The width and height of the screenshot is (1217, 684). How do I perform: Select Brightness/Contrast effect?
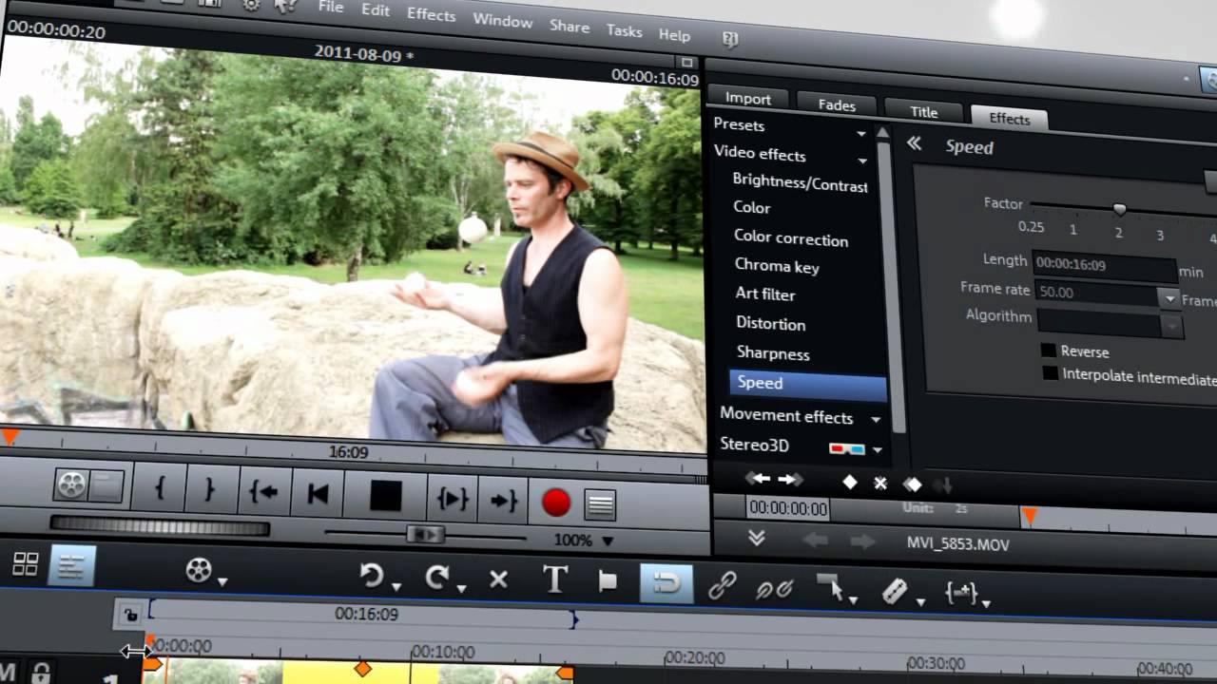point(800,181)
